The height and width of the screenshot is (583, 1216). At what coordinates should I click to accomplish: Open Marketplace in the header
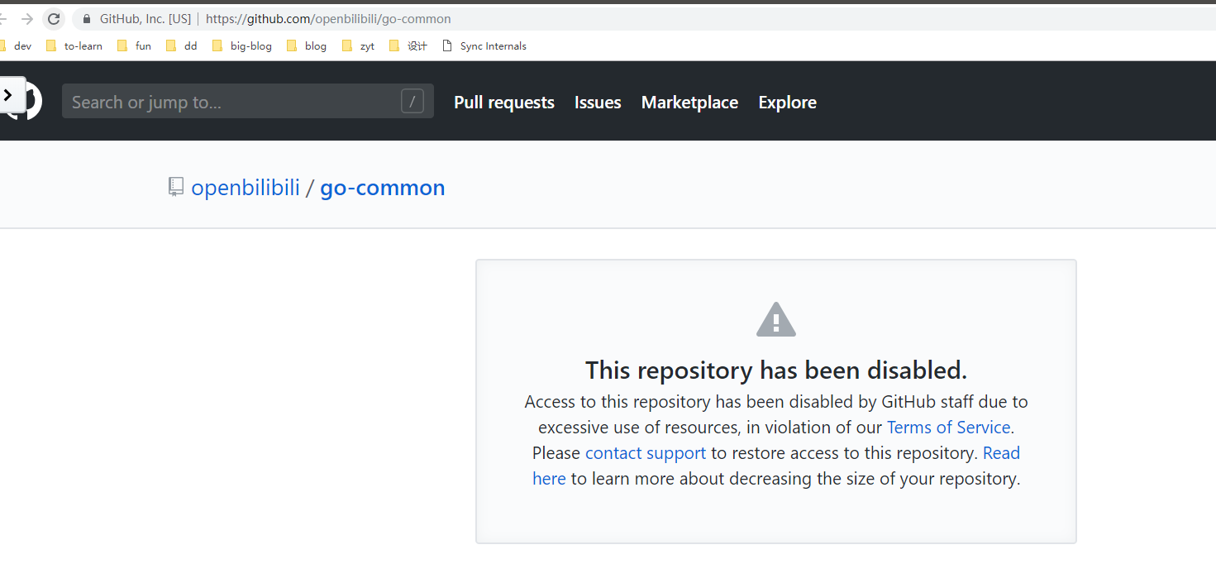click(689, 103)
